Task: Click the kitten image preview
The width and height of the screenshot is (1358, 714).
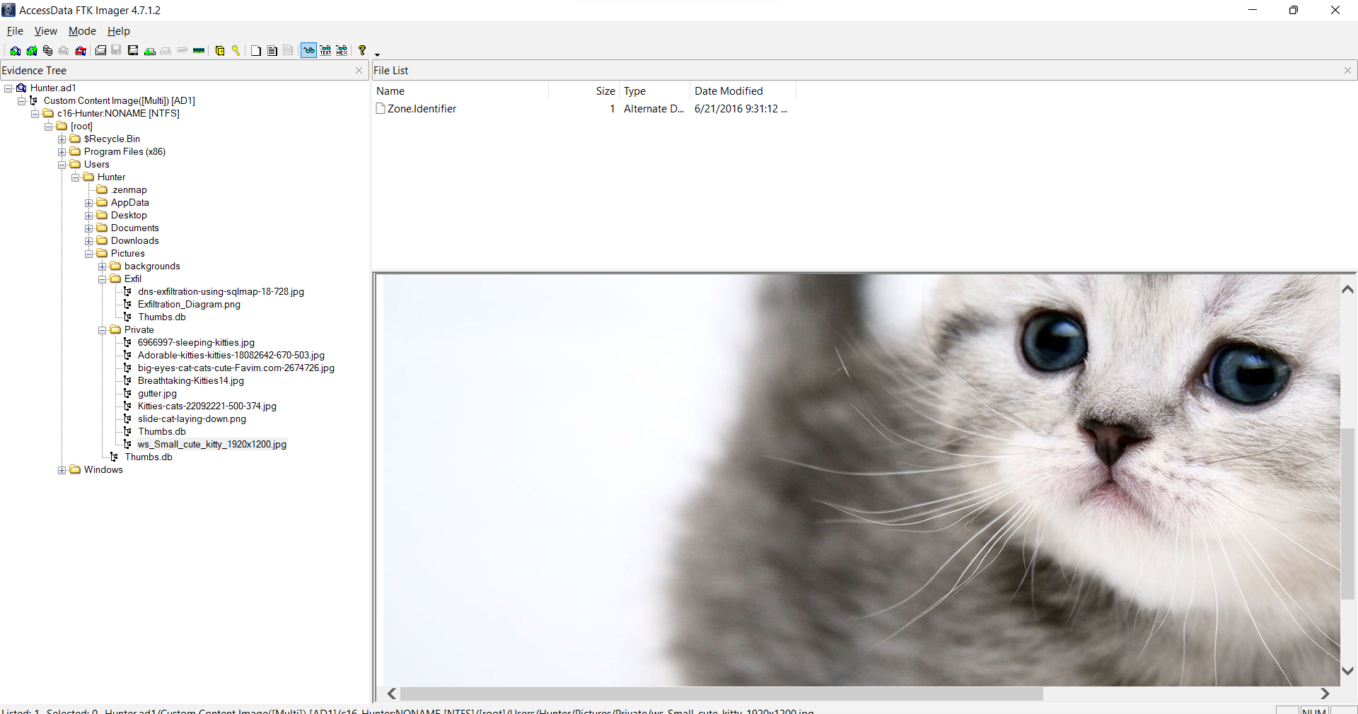Action: 861,480
